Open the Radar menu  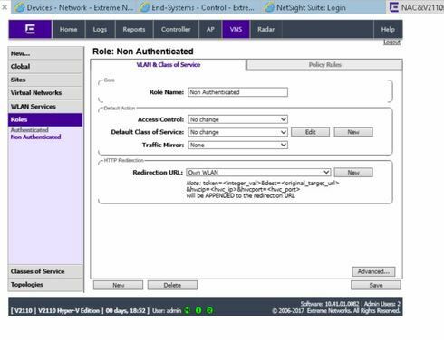coord(265,29)
